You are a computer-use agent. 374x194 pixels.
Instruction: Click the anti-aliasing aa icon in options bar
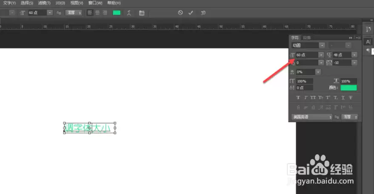[x=59, y=13]
